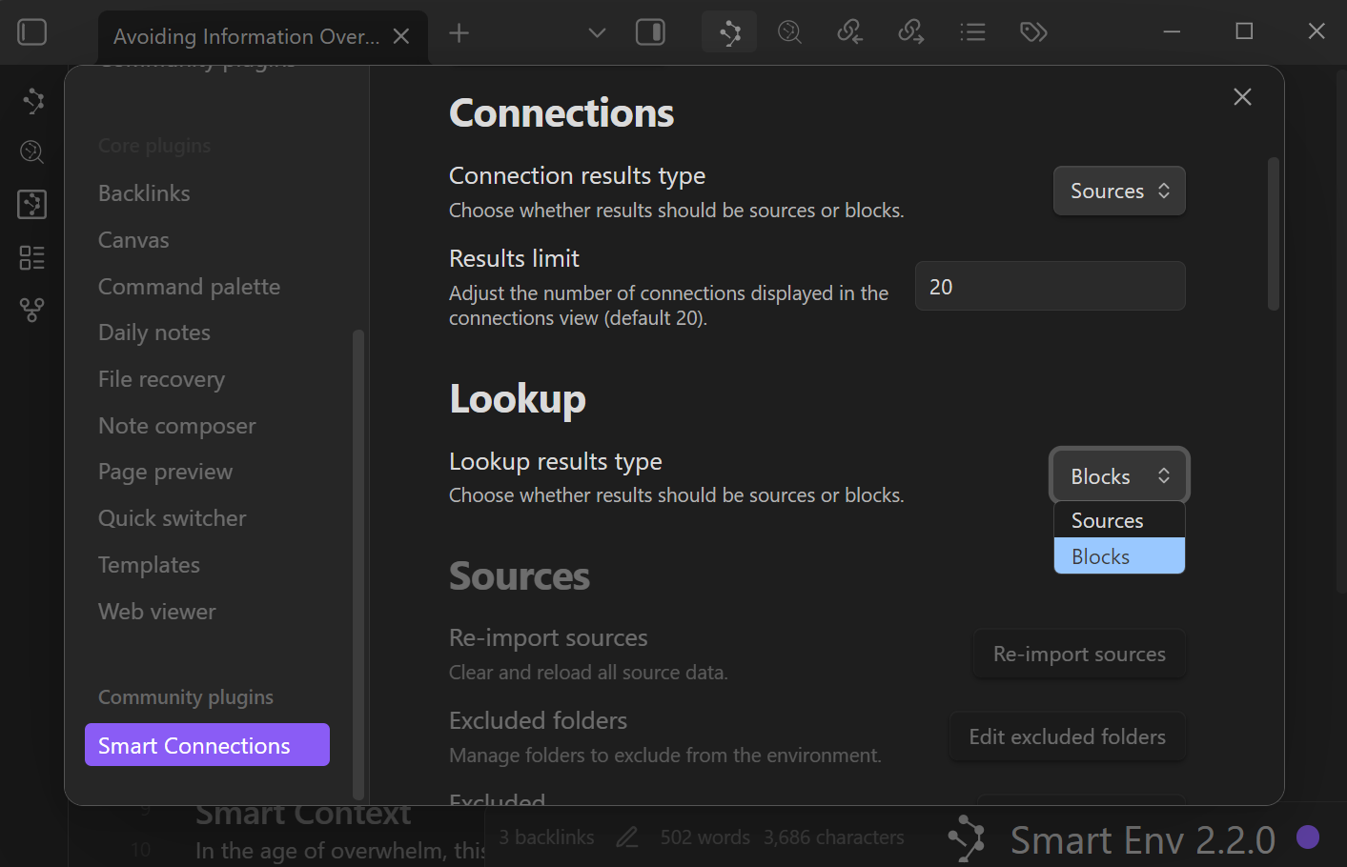Close the settings dialog
This screenshot has height=867, width=1347.
click(1242, 97)
